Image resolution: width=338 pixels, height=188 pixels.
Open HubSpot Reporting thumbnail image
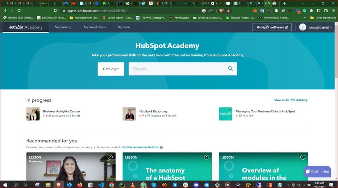(x=129, y=114)
